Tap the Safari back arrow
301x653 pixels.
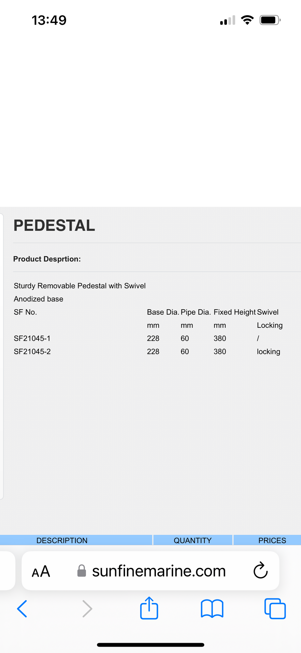tap(22, 609)
